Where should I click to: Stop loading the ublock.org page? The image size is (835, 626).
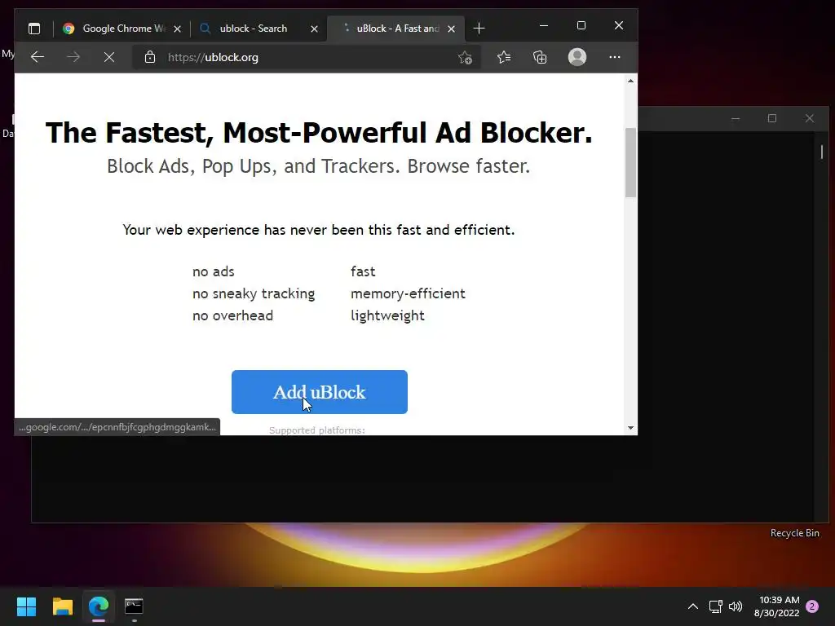(109, 57)
